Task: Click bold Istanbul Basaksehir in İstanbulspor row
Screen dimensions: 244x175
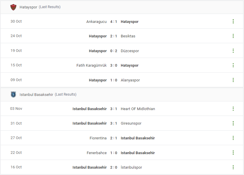Action: coord(90,167)
